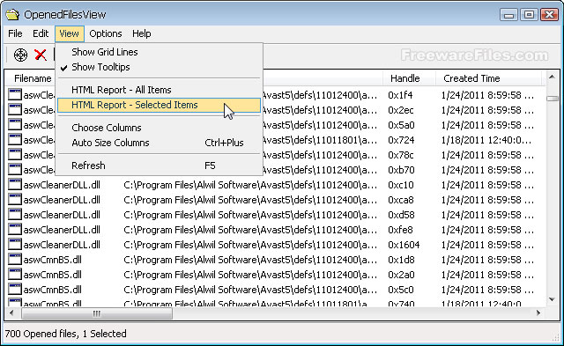Click the file icon of handle 0x2a0 row
The height and width of the screenshot is (346, 564).
coord(15,275)
